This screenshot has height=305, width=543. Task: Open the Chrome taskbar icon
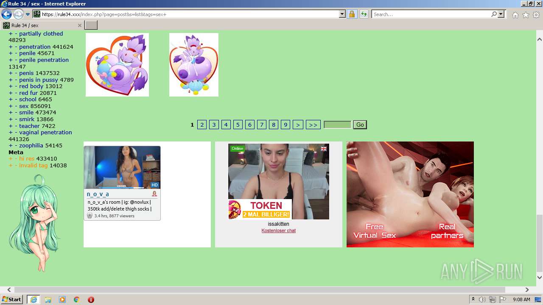click(x=77, y=299)
